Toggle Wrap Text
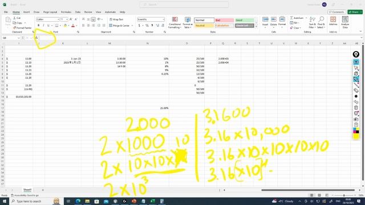 pos(116,19)
